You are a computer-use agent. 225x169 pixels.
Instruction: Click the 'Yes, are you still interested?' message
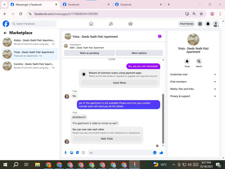[x=143, y=66]
